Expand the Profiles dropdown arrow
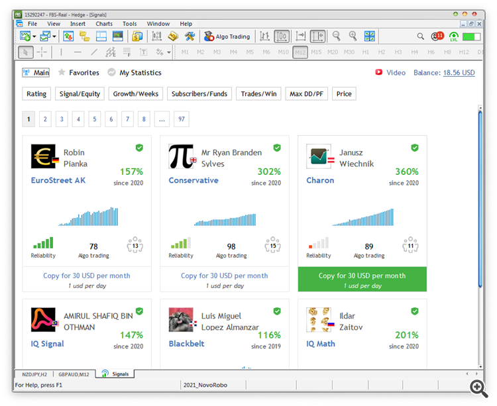 [54, 36]
